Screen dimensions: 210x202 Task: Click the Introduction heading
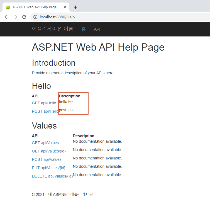pos(53,63)
